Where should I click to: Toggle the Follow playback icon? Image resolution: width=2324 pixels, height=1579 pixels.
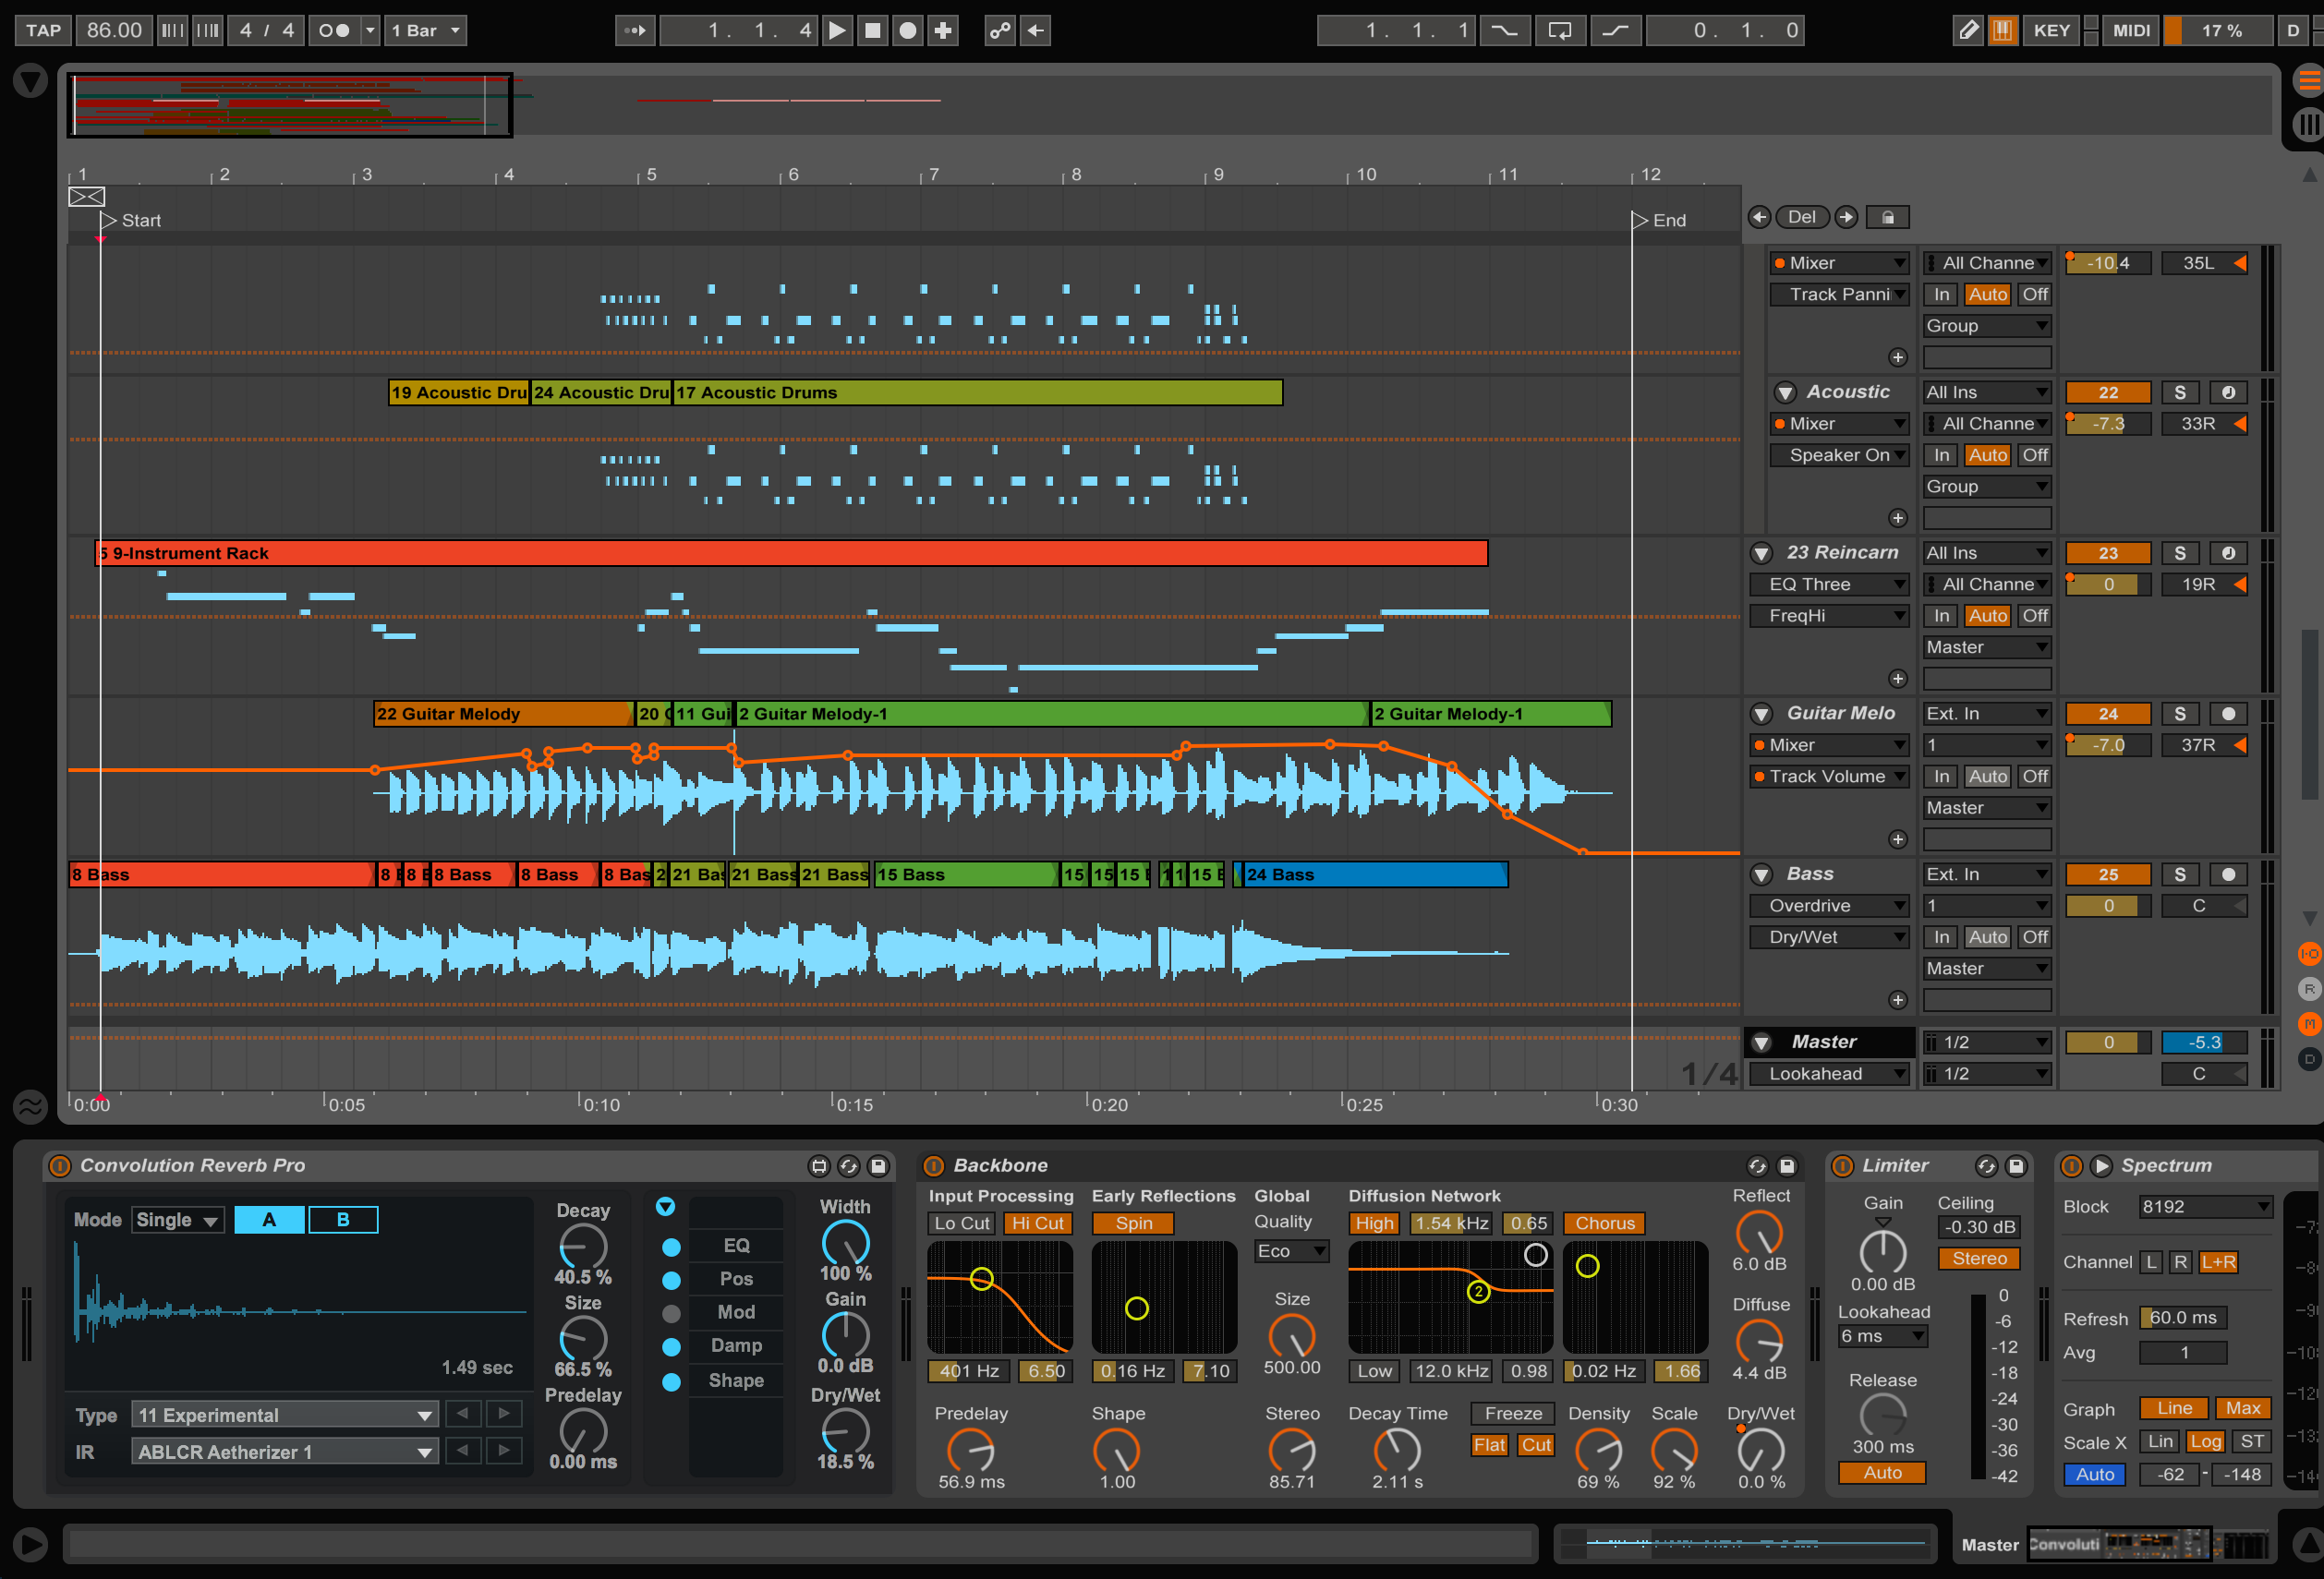tap(635, 30)
